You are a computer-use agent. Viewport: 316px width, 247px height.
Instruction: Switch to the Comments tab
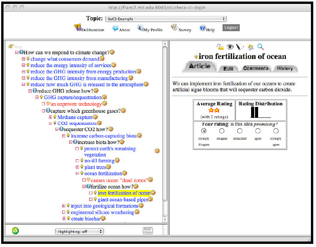pos(256,68)
